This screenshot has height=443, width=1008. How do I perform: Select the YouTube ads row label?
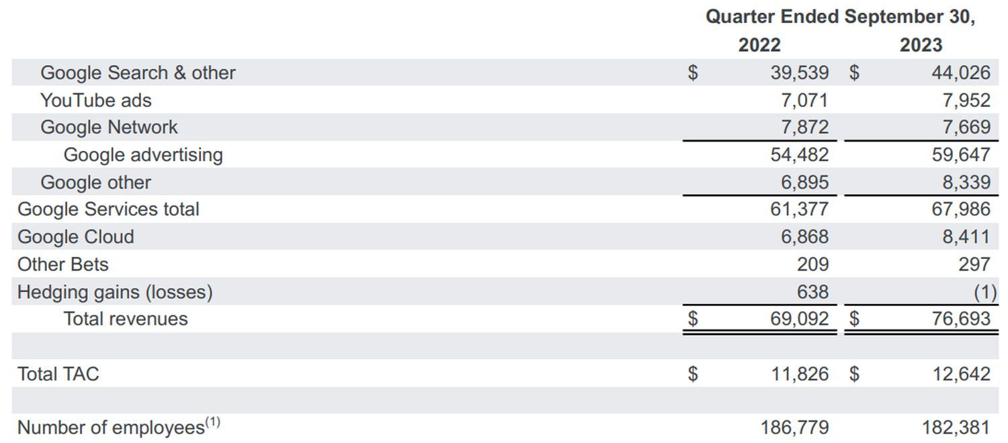coord(96,100)
